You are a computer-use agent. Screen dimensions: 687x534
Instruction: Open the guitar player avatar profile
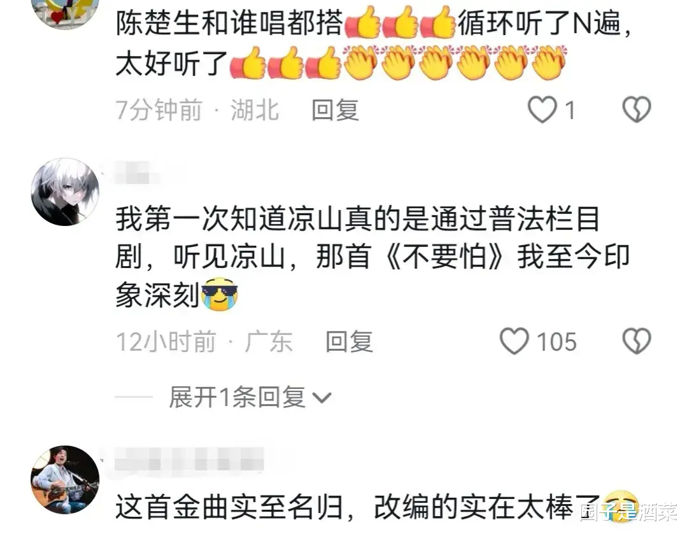[x=66, y=480]
